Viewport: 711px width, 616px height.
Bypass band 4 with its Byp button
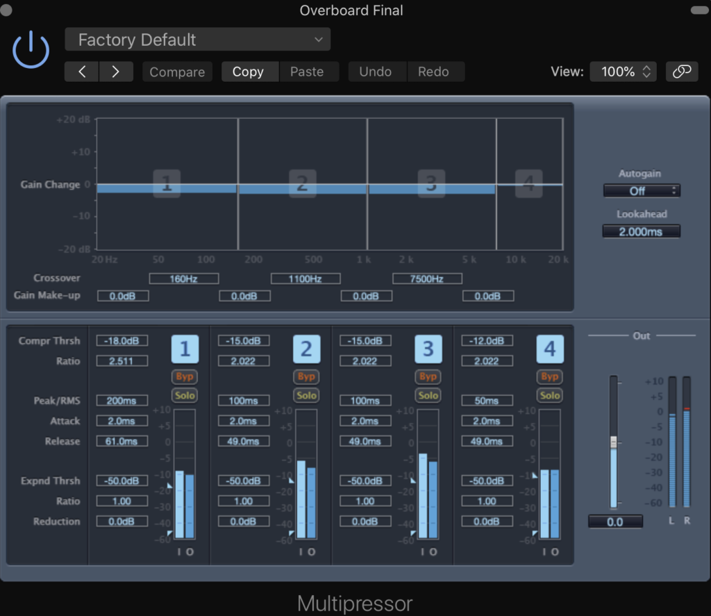click(x=549, y=376)
